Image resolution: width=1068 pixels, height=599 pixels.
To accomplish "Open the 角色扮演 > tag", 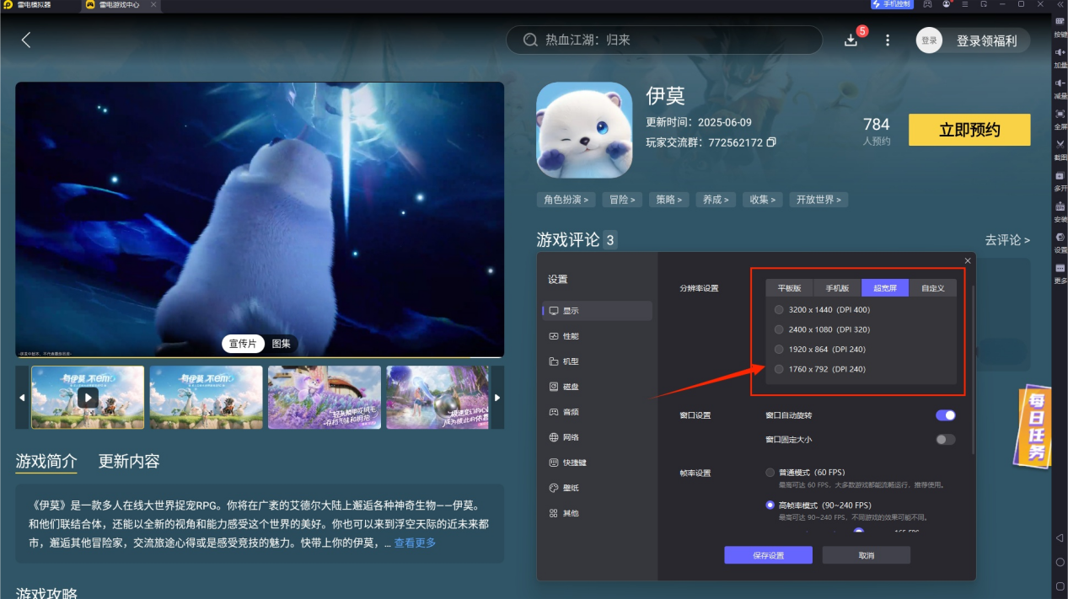I will tap(566, 200).
